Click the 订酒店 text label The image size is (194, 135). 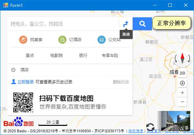click(75, 40)
